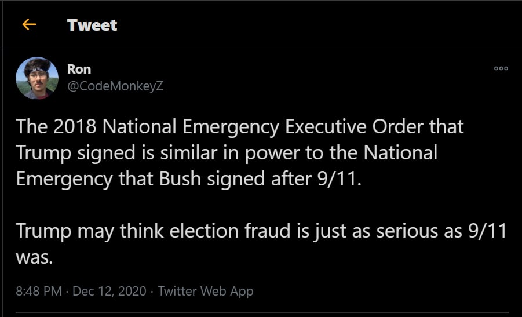Viewport: 522px width, 317px height.
Task: Click the orange back arrow
Action: 29,24
